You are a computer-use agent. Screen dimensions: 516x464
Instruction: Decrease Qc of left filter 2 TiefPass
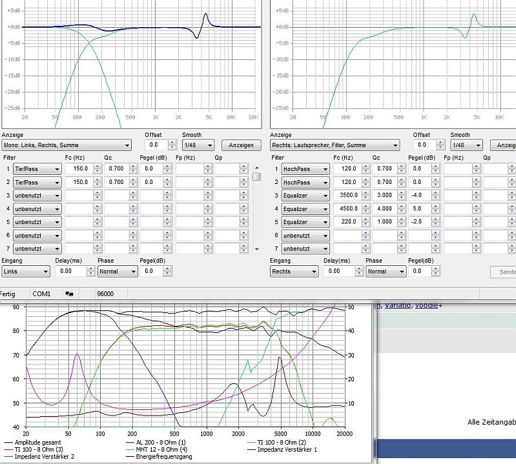click(x=134, y=185)
